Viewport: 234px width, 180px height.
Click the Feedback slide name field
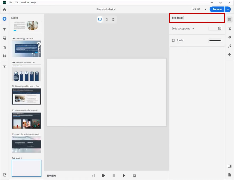(x=190, y=18)
